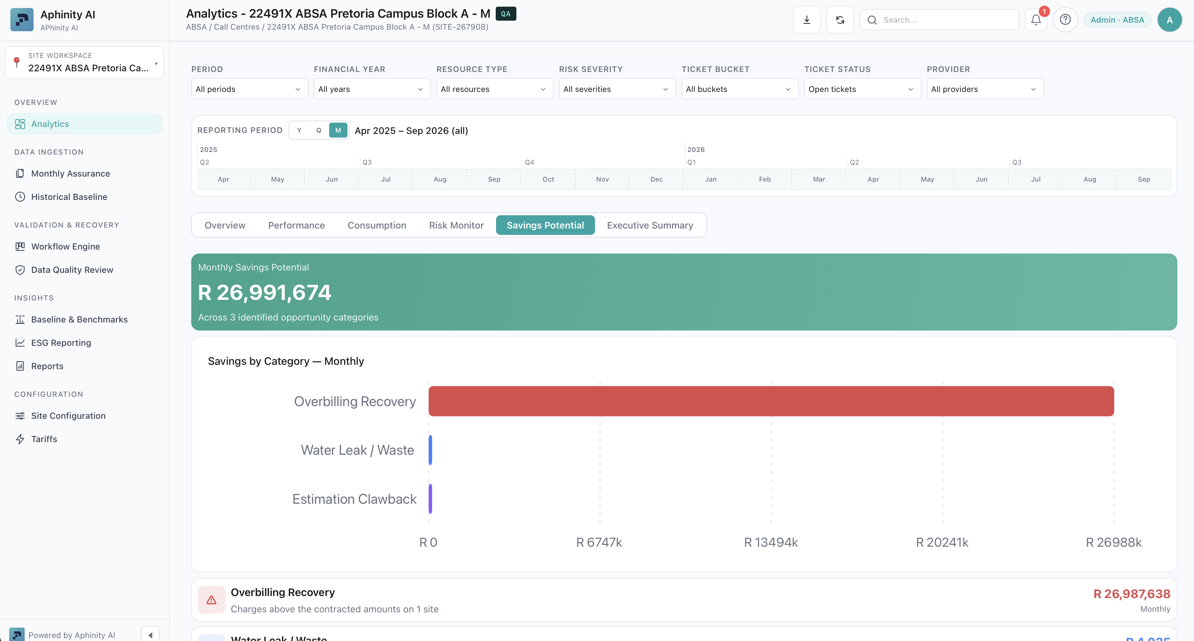Click the Estimation Clawback axis label

tap(354, 499)
